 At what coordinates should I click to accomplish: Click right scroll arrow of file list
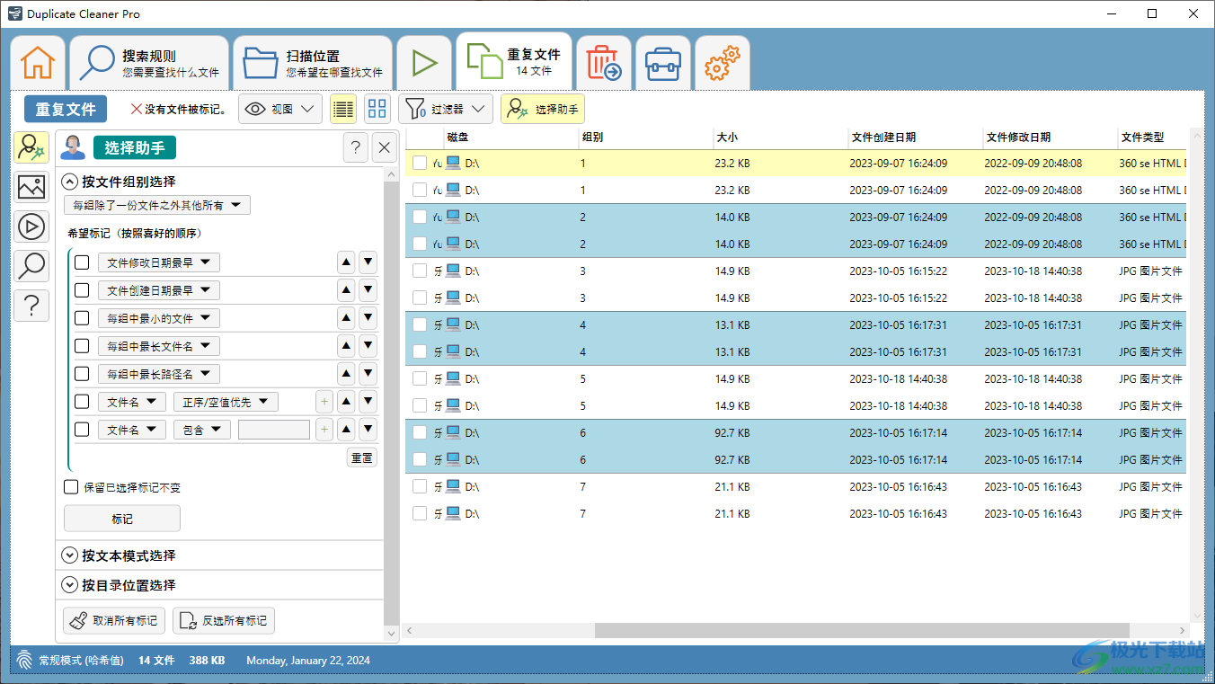point(1180,632)
